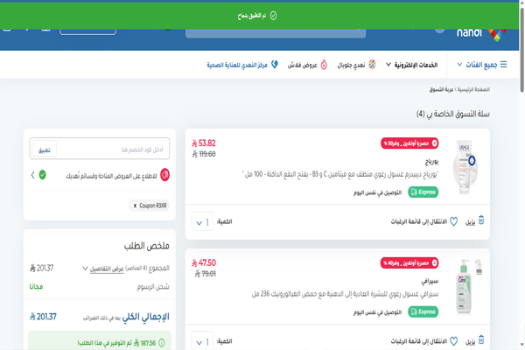
Task: Add CeraVe item to wishlist heart icon
Action: click(453, 341)
